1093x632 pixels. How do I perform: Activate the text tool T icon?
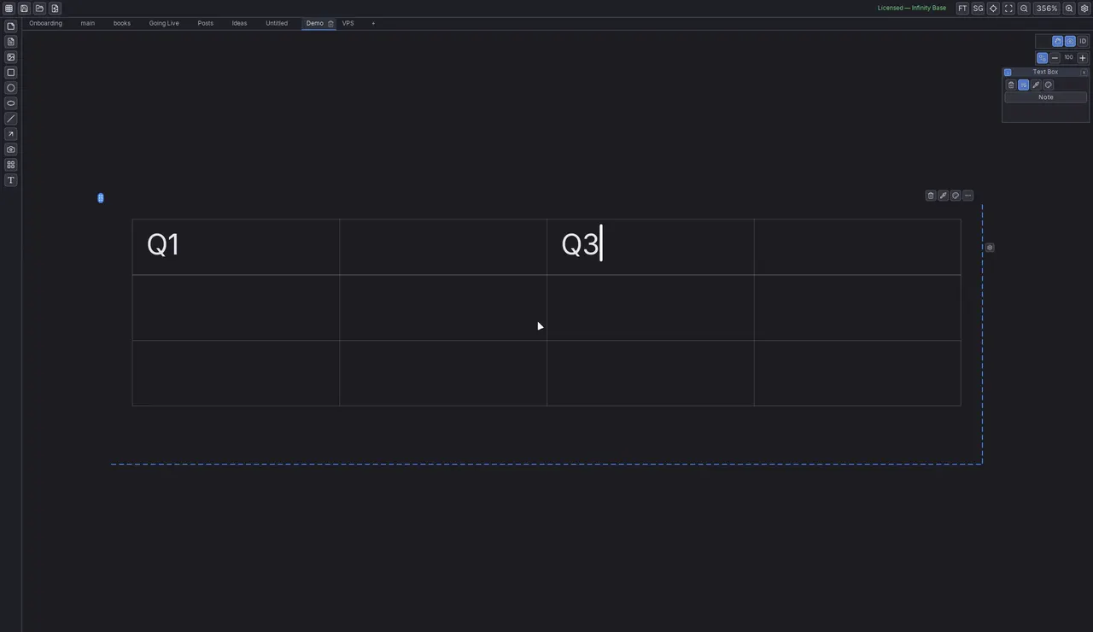[x=11, y=180]
